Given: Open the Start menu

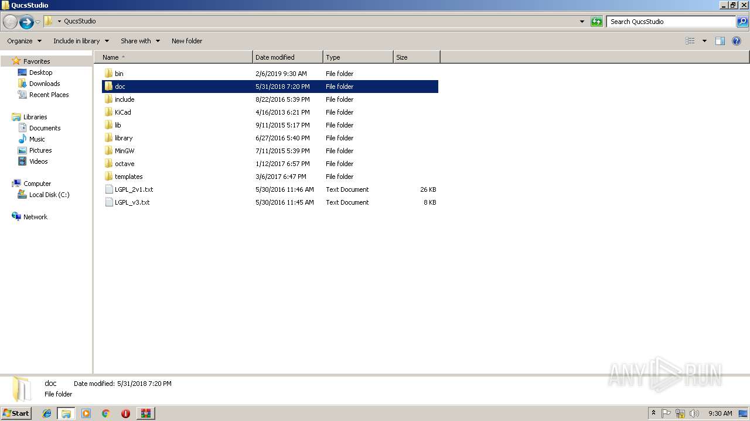Looking at the screenshot, I should 16,413.
